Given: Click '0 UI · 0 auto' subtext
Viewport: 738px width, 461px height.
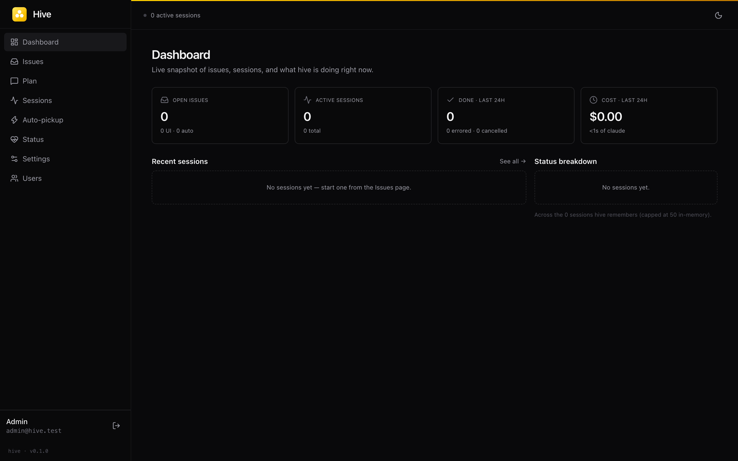Looking at the screenshot, I should pyautogui.click(x=177, y=131).
